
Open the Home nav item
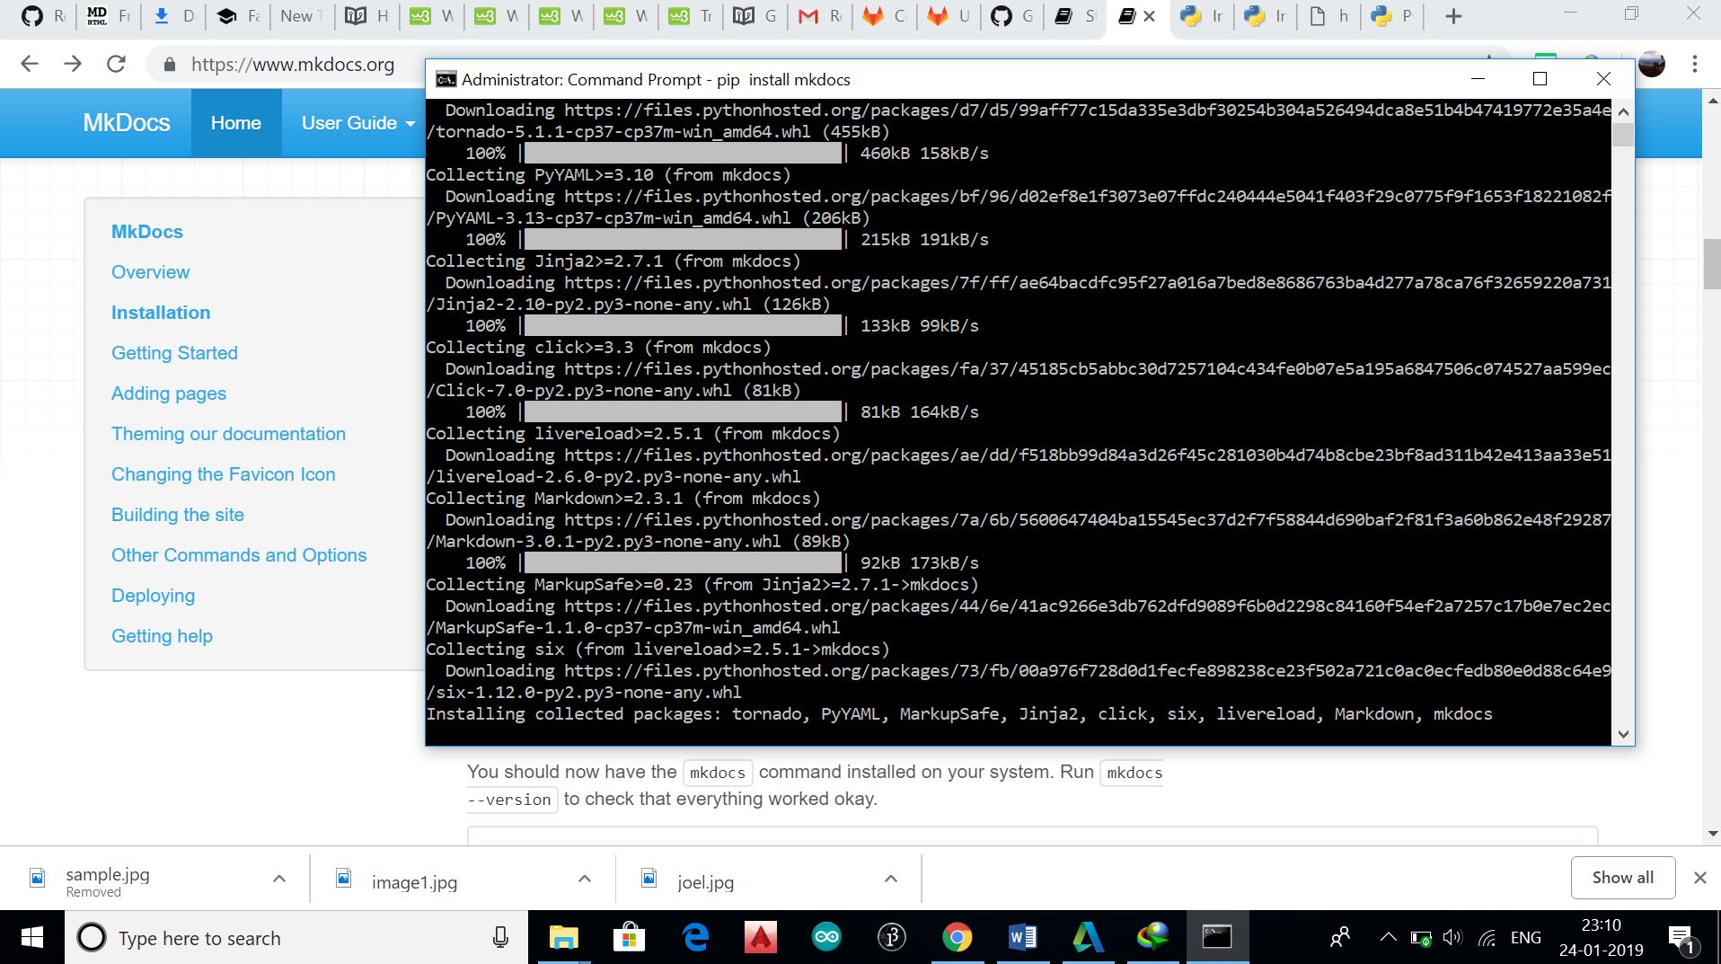(236, 123)
